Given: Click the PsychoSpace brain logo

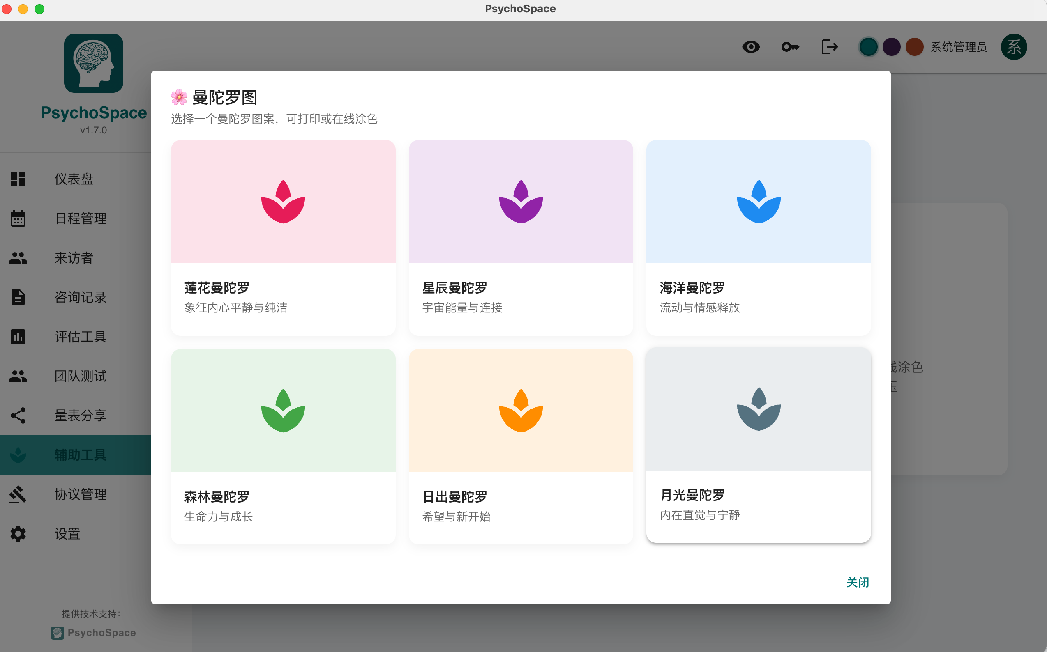Looking at the screenshot, I should 94,63.
